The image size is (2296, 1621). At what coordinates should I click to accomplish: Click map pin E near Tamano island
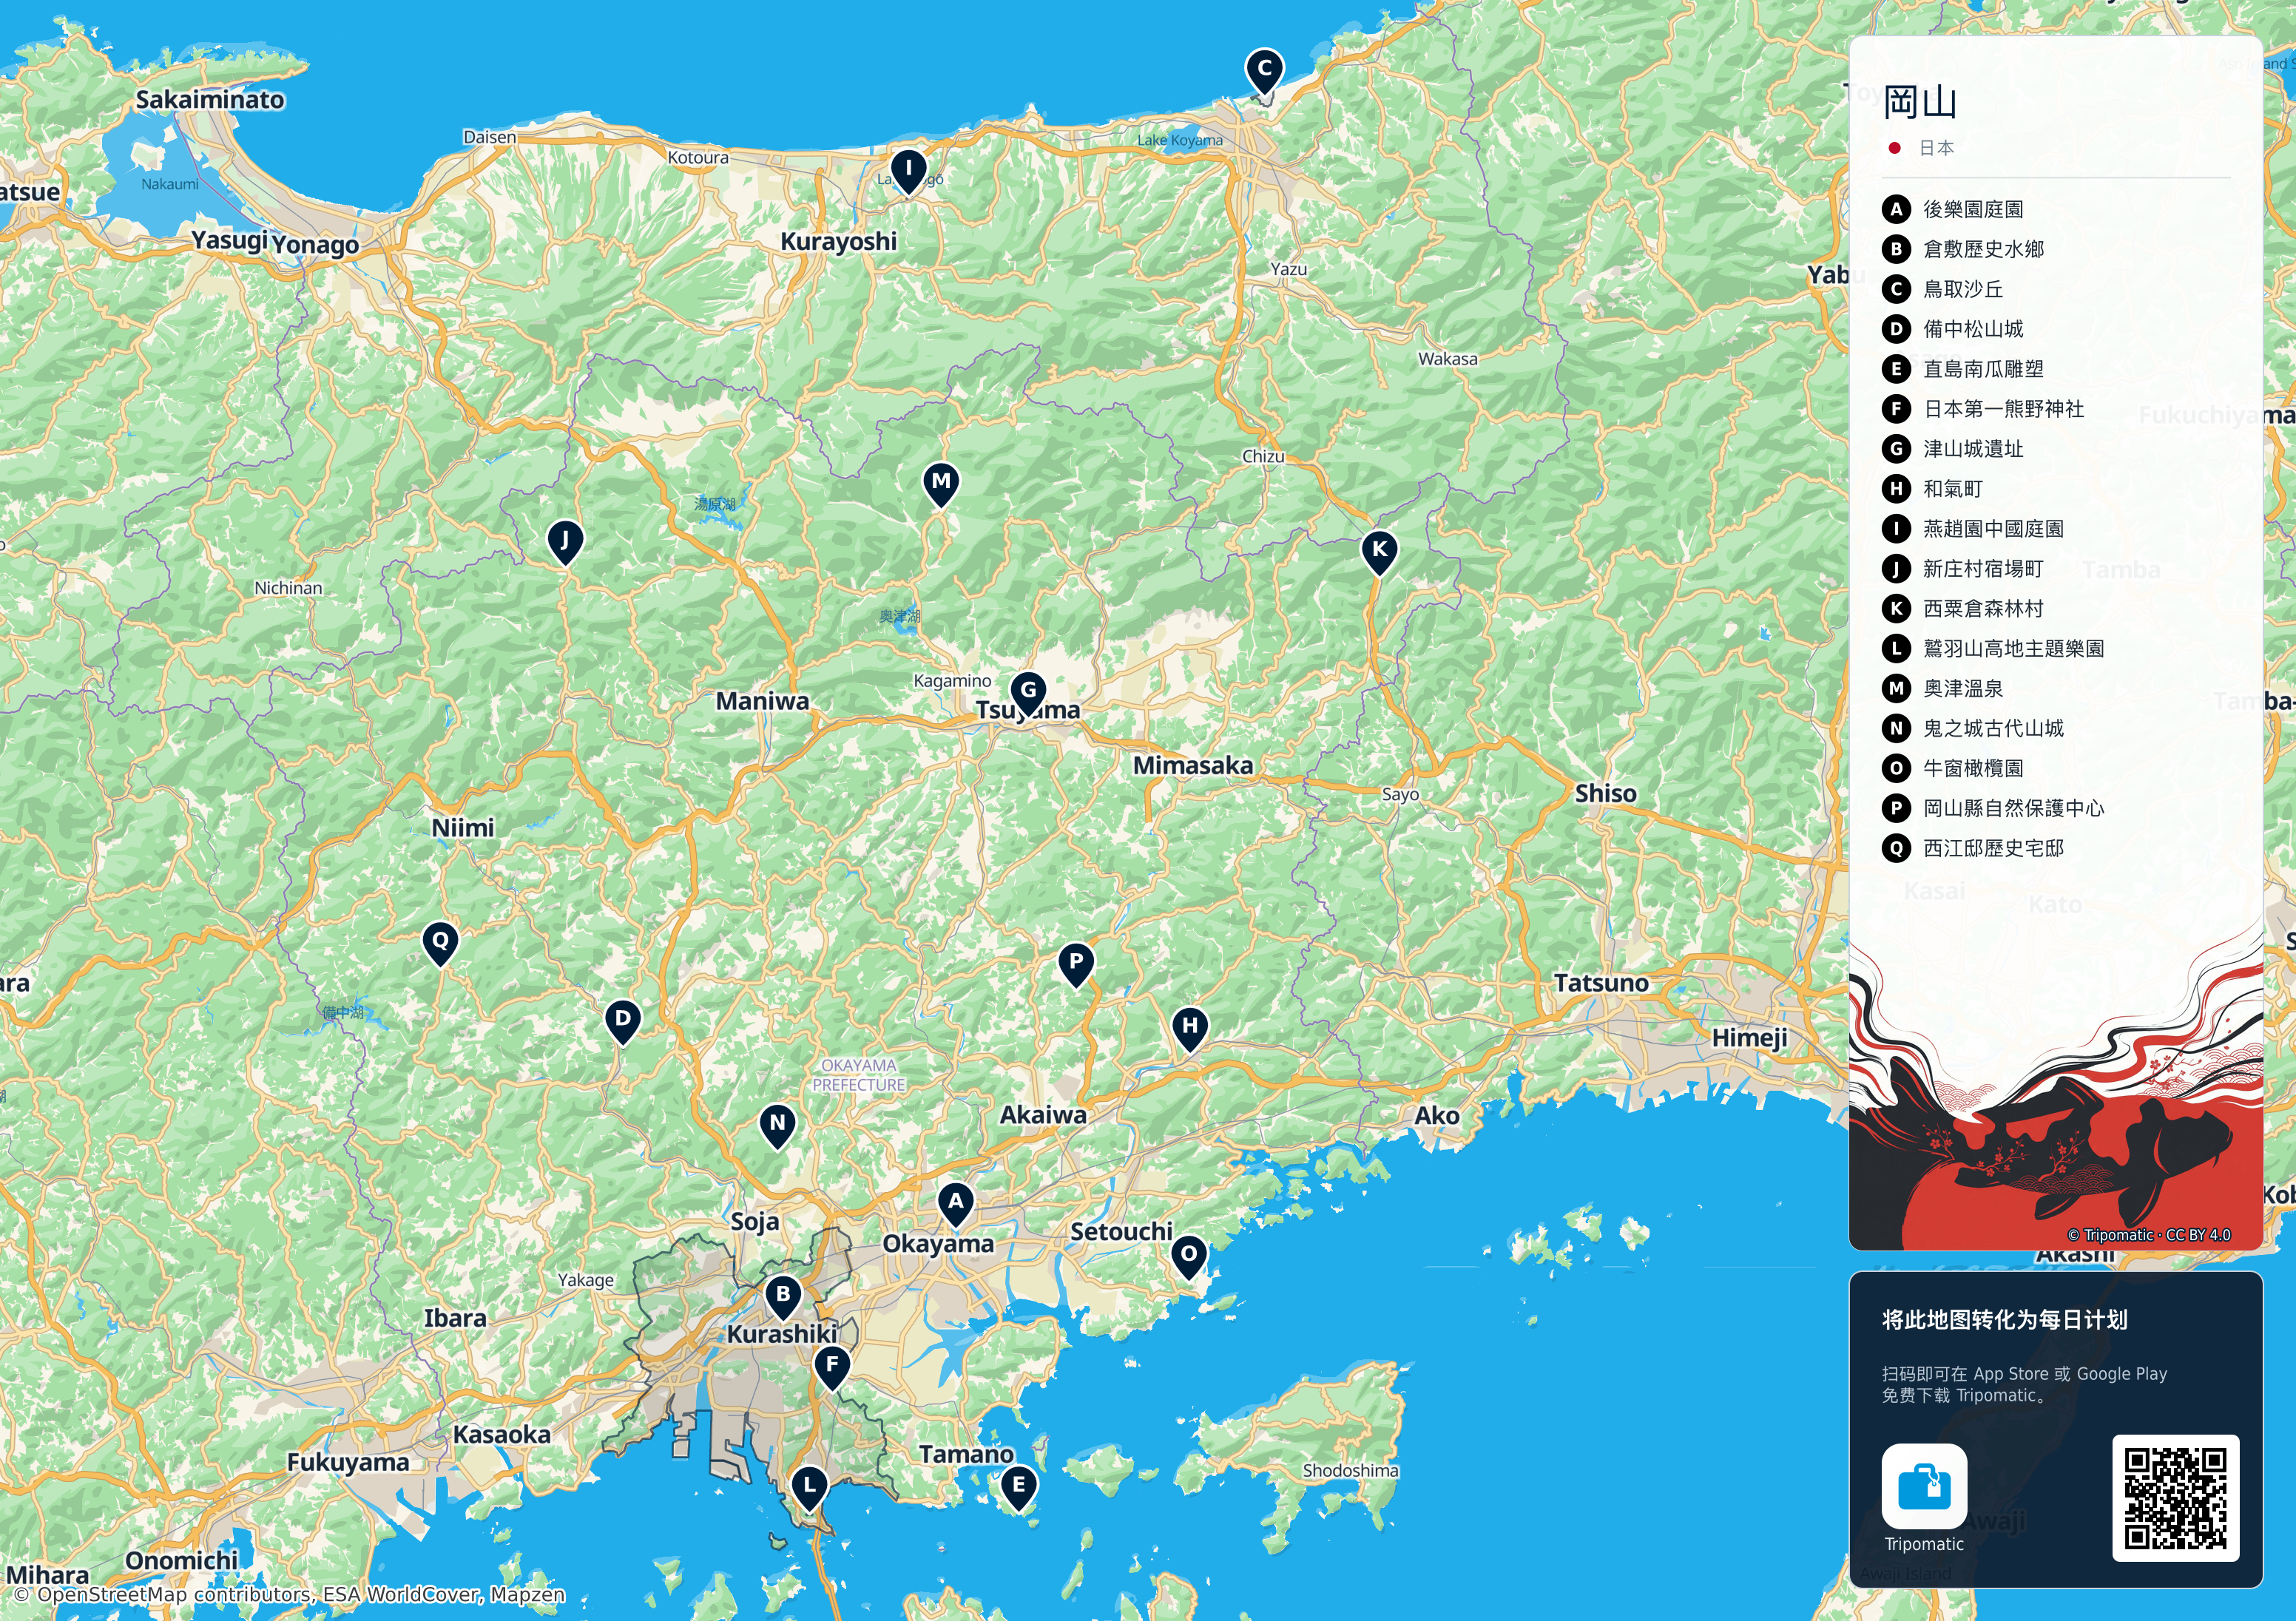[1018, 1487]
